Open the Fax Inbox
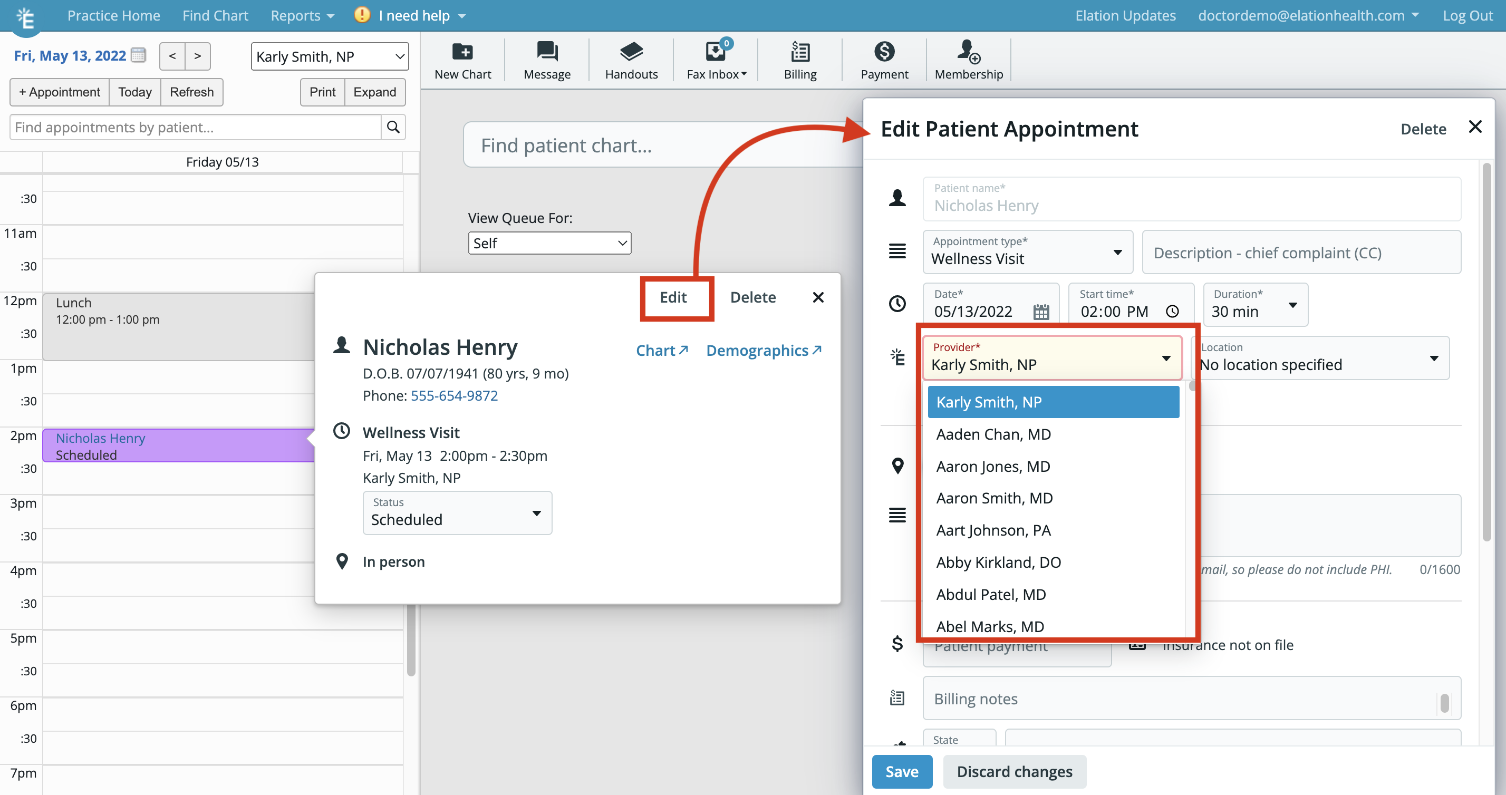This screenshot has width=1506, height=795. [x=715, y=59]
